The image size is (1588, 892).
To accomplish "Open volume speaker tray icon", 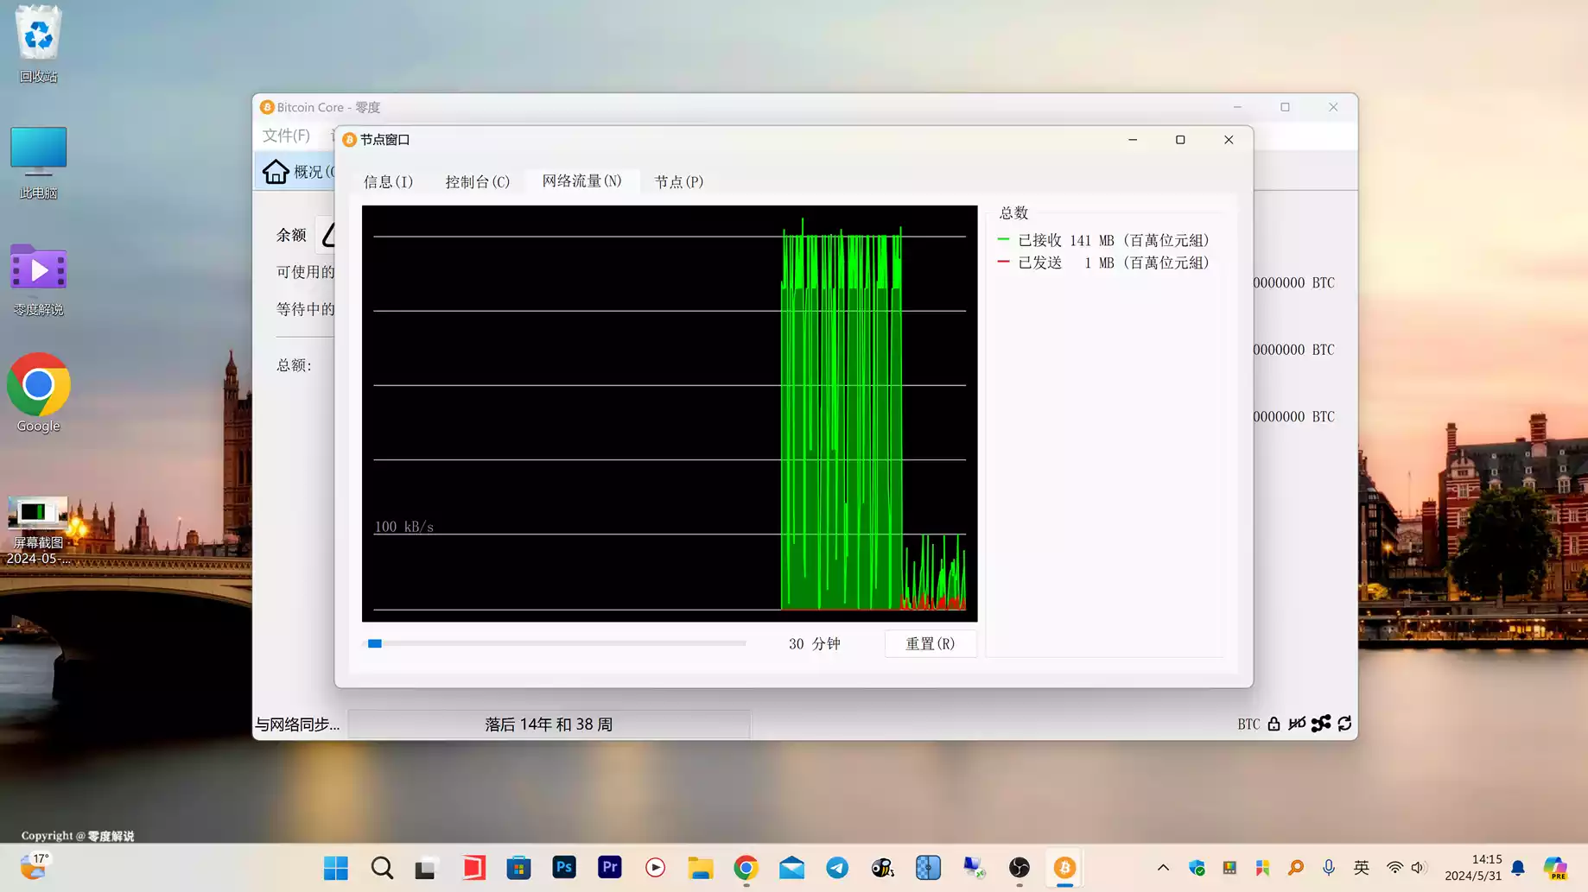I will click(1418, 868).
